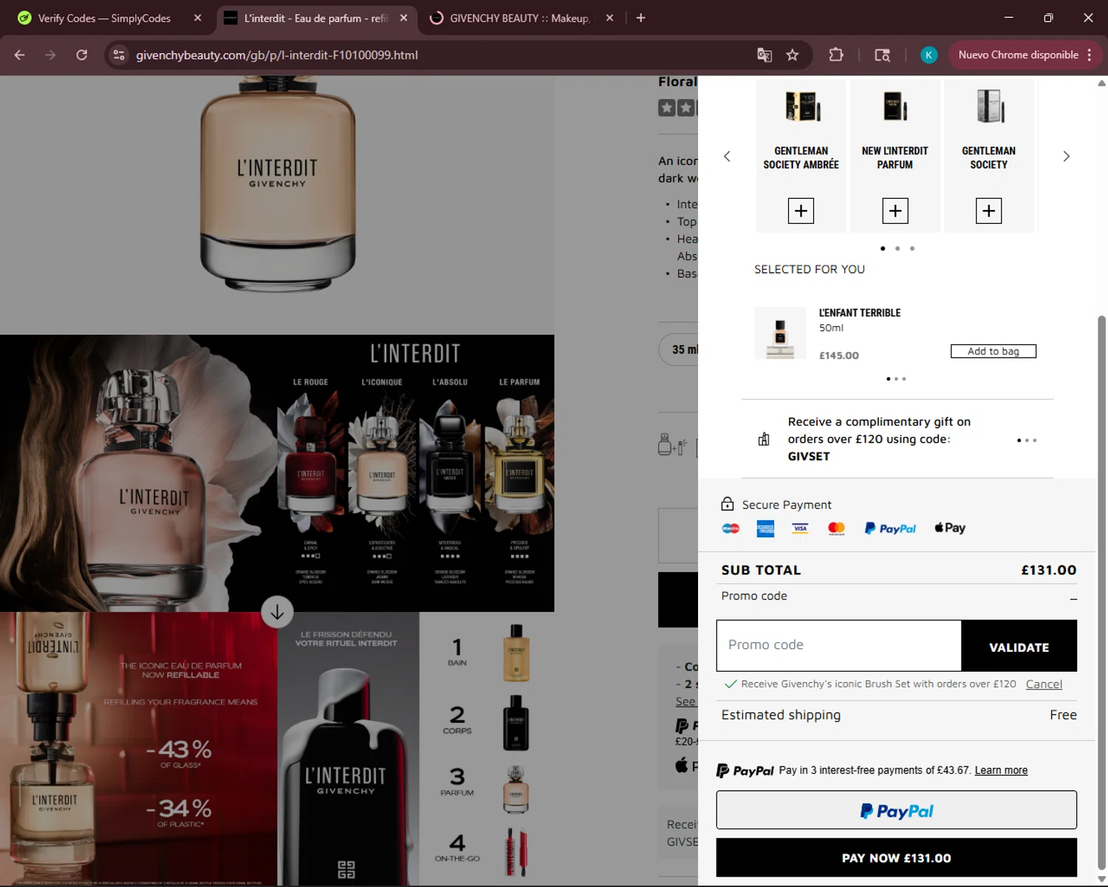Select second dot under Selected For You
Image resolution: width=1108 pixels, height=887 pixels.
pyautogui.click(x=896, y=378)
